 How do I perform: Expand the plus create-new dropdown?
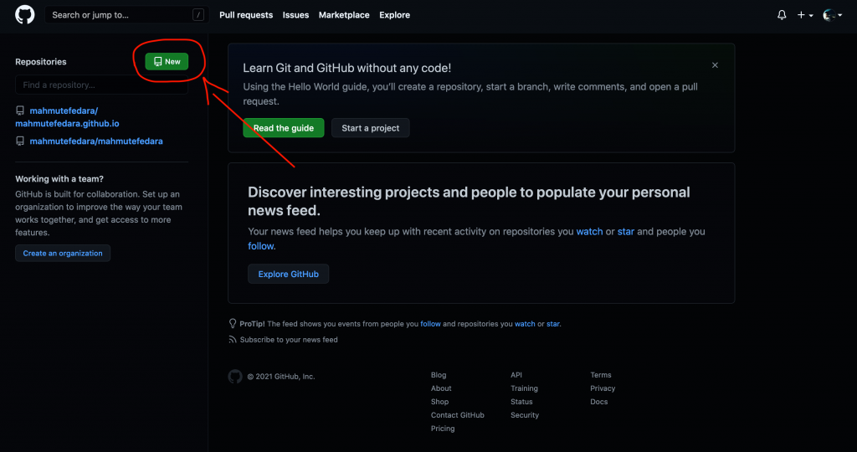(805, 15)
